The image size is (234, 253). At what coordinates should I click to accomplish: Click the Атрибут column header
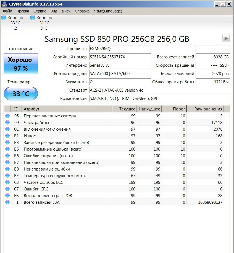[x=67, y=109]
